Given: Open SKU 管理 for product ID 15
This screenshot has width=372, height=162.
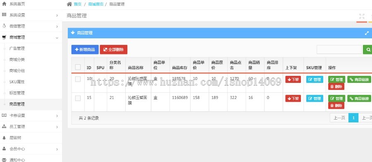Looking at the screenshot, I should point(315,99).
